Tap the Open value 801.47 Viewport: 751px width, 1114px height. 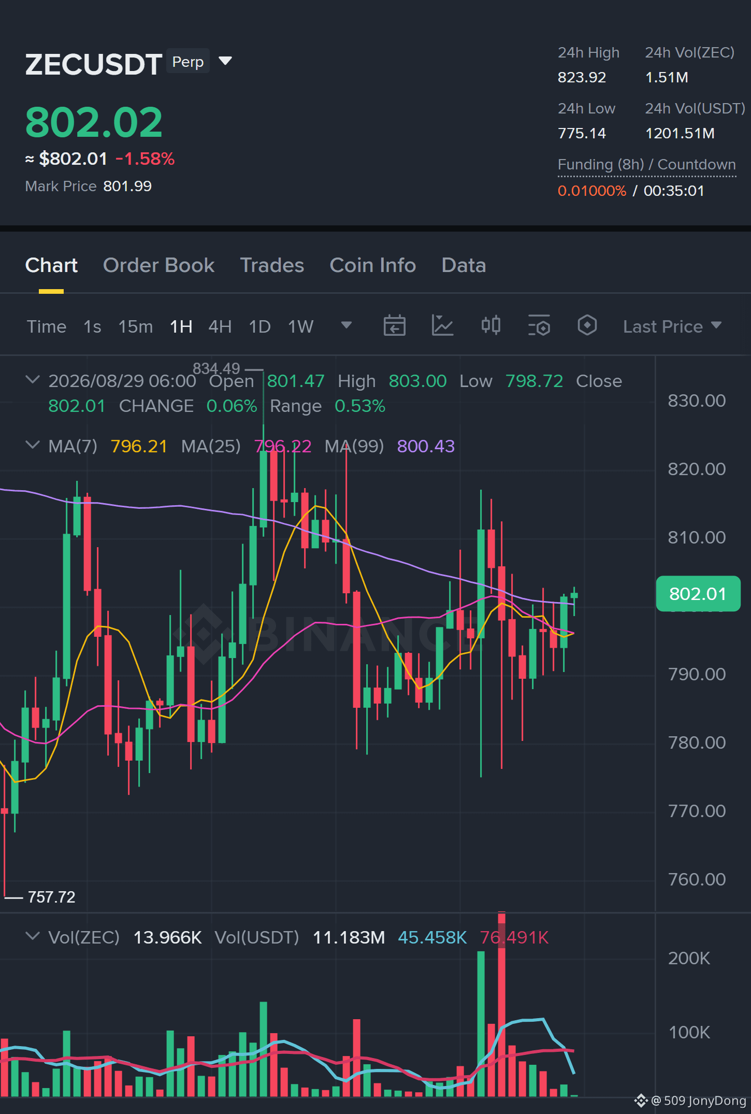[296, 381]
